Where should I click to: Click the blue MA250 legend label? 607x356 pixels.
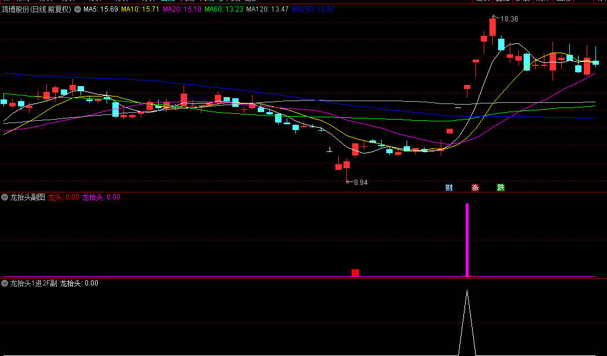tap(313, 9)
